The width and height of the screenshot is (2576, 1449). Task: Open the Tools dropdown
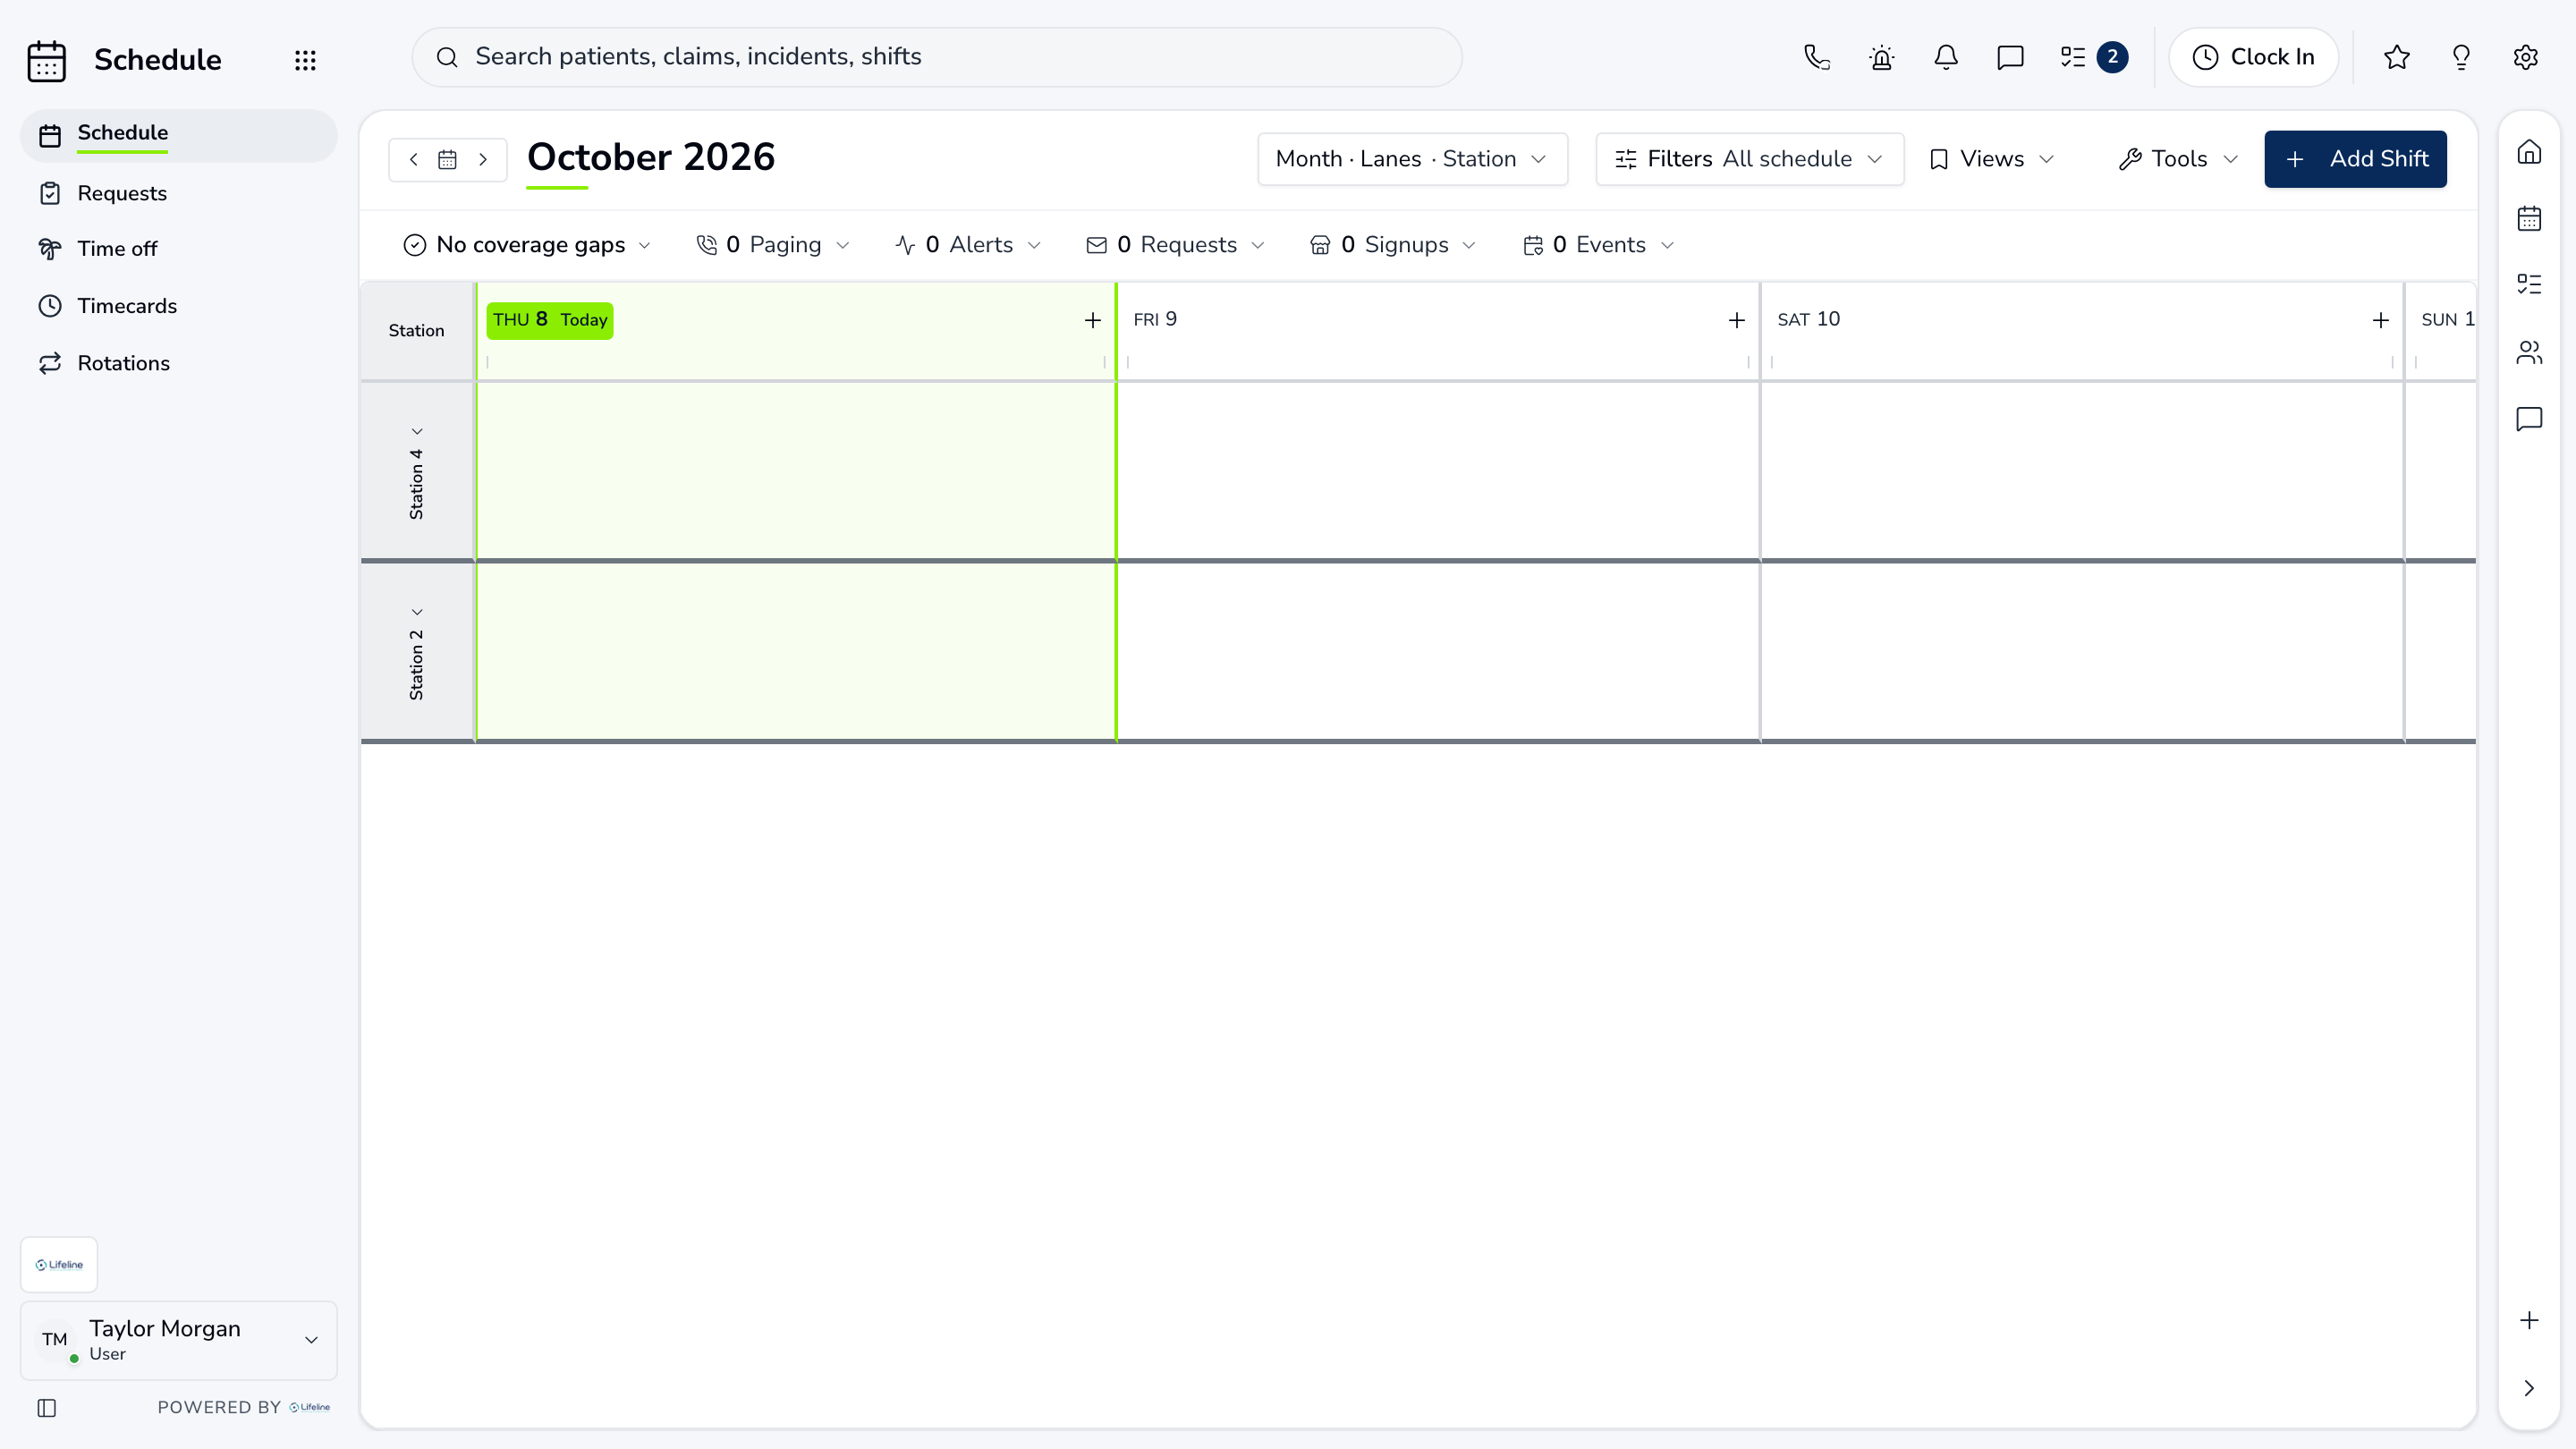click(2178, 159)
